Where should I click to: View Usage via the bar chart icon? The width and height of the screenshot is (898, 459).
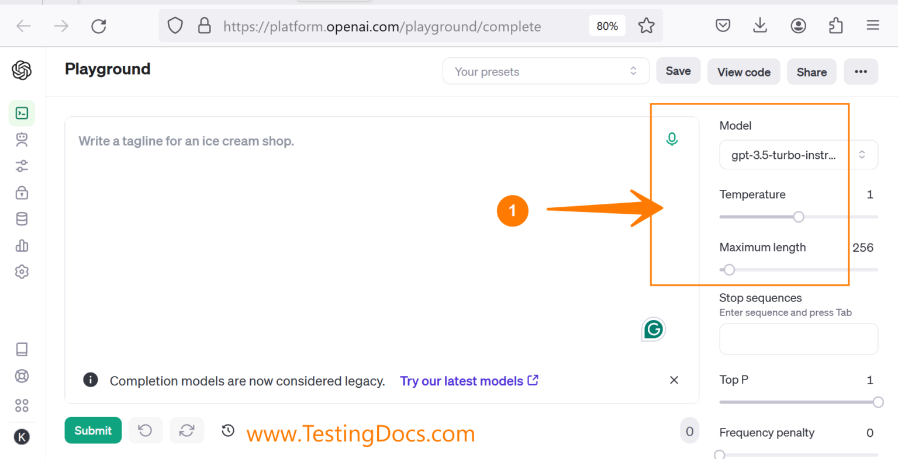(22, 245)
